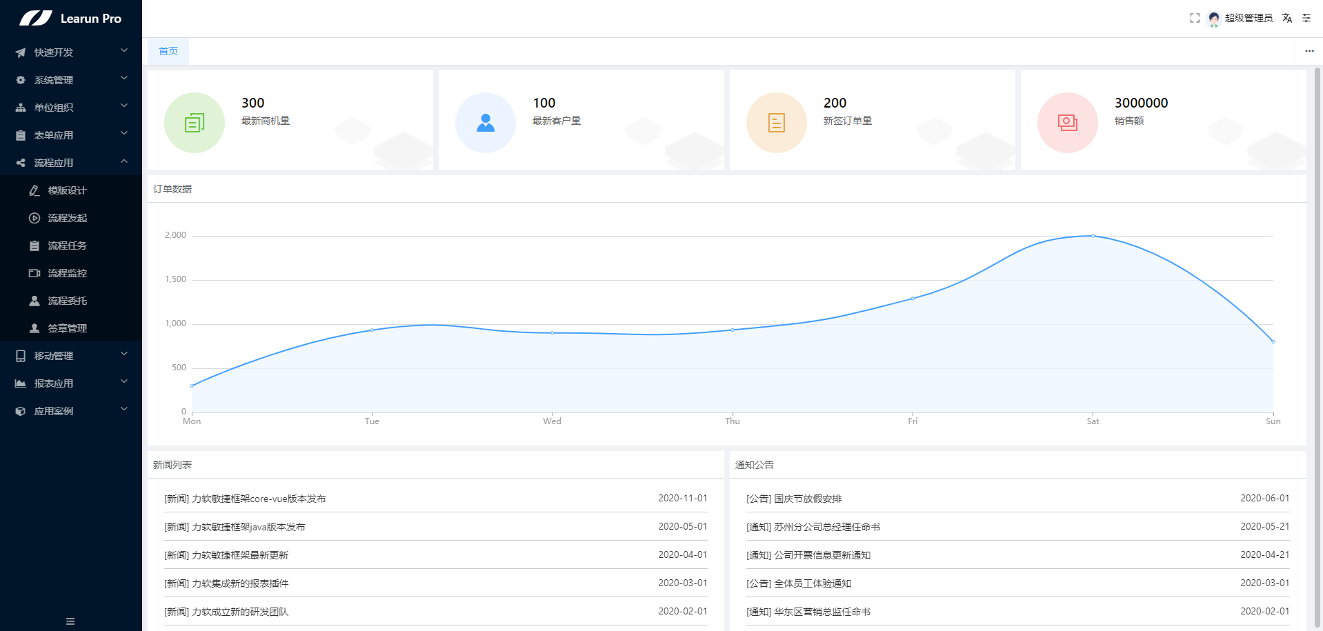Click the 超级管理员 username
1323x631 pixels.
(1249, 18)
